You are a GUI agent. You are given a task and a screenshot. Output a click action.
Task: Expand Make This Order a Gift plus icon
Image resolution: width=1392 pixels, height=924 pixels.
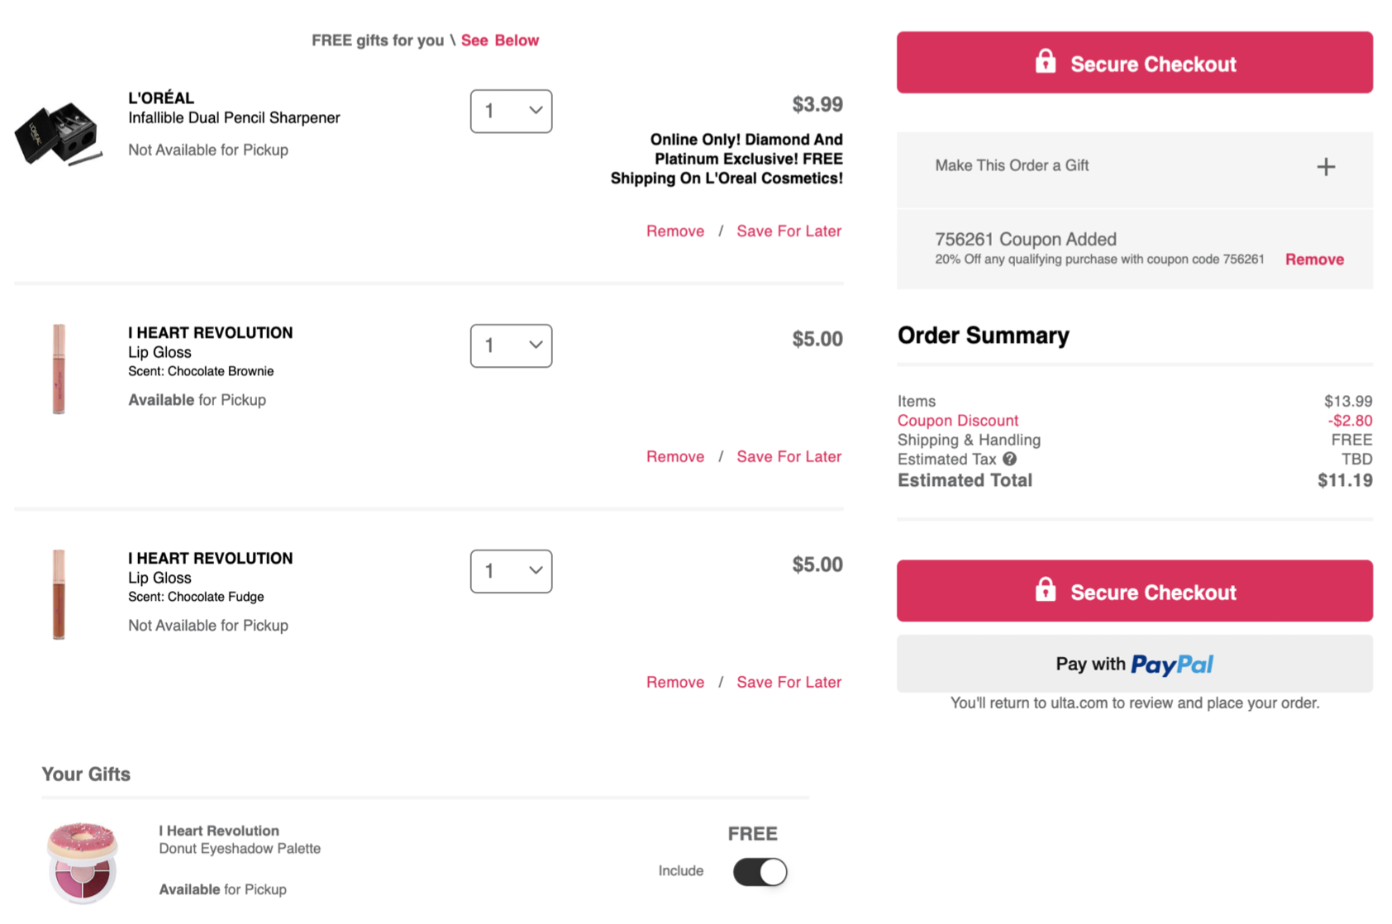(x=1326, y=167)
